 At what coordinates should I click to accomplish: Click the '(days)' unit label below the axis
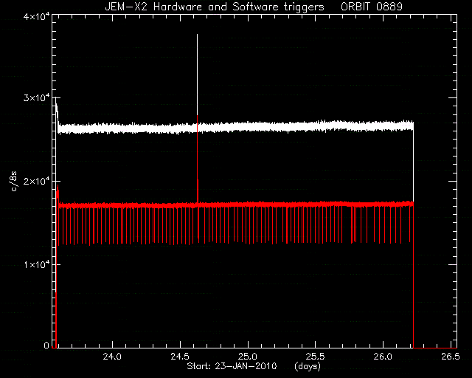308,366
